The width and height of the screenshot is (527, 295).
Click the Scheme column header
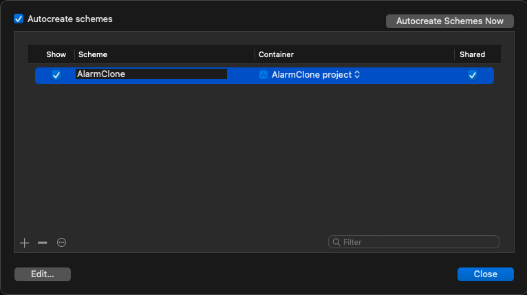[93, 54]
